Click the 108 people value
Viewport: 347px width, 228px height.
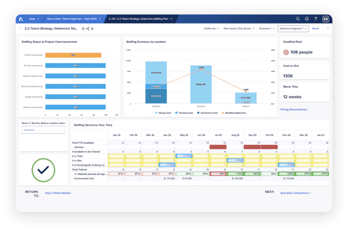tap(301, 52)
